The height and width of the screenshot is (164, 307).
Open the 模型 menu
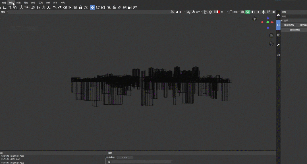[11, 3]
